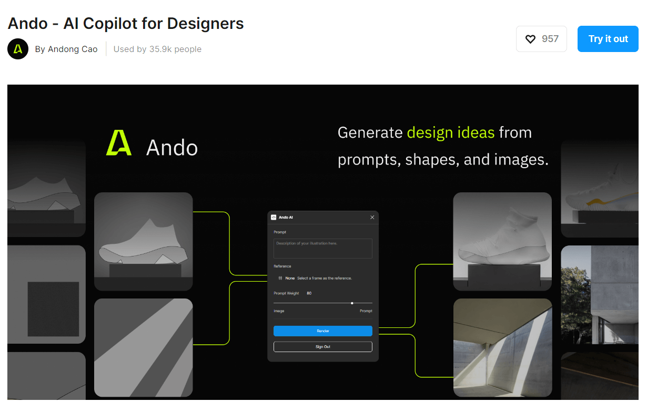This screenshot has height=412, width=647.
Task: Close the Ando AI panel with X
Action: tap(372, 217)
